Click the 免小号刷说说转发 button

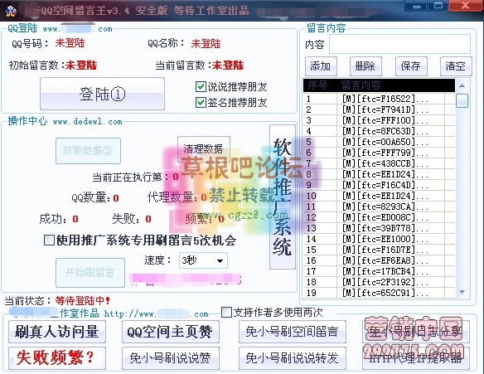[293, 358]
